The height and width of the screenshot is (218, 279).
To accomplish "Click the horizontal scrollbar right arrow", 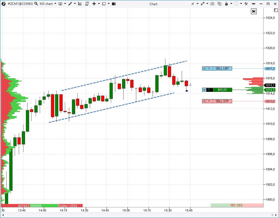I will point(276,215).
